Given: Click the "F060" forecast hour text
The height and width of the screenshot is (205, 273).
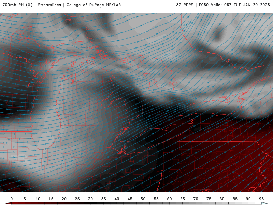Looking at the screenshot, I should pyautogui.click(x=203, y=5).
